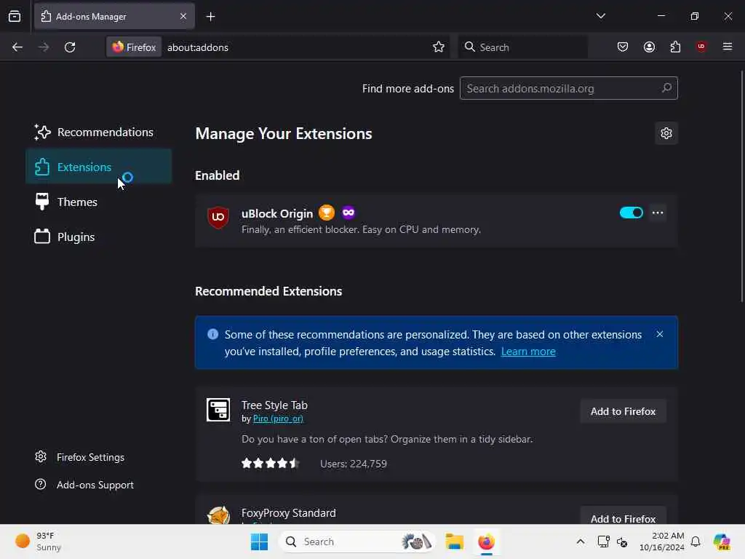Click the info icon in the notice
This screenshot has height=559, width=745.
213,334
